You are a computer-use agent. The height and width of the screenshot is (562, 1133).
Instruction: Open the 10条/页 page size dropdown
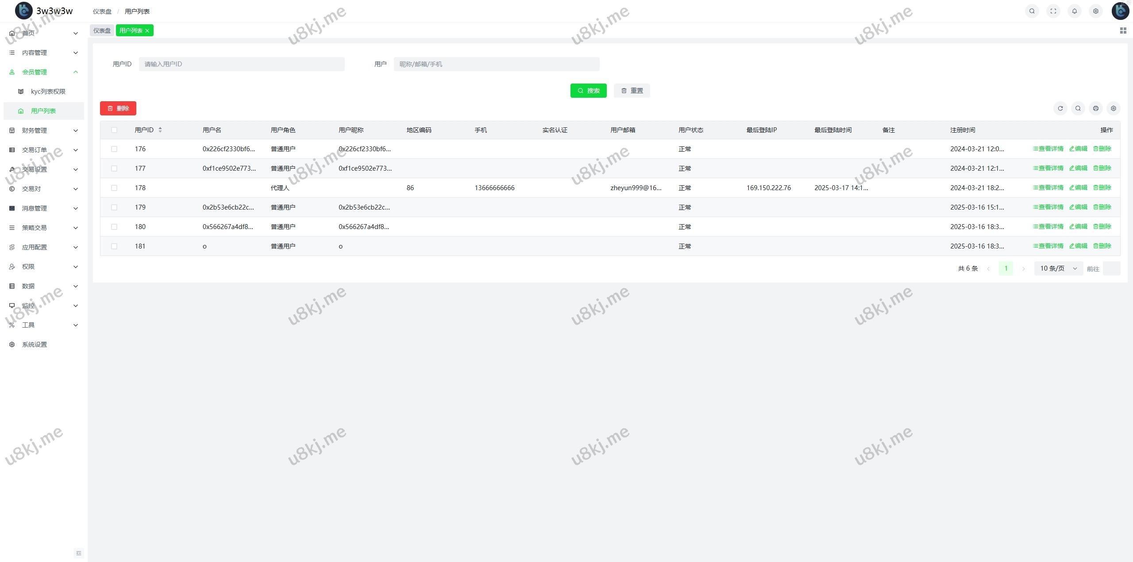coord(1058,268)
